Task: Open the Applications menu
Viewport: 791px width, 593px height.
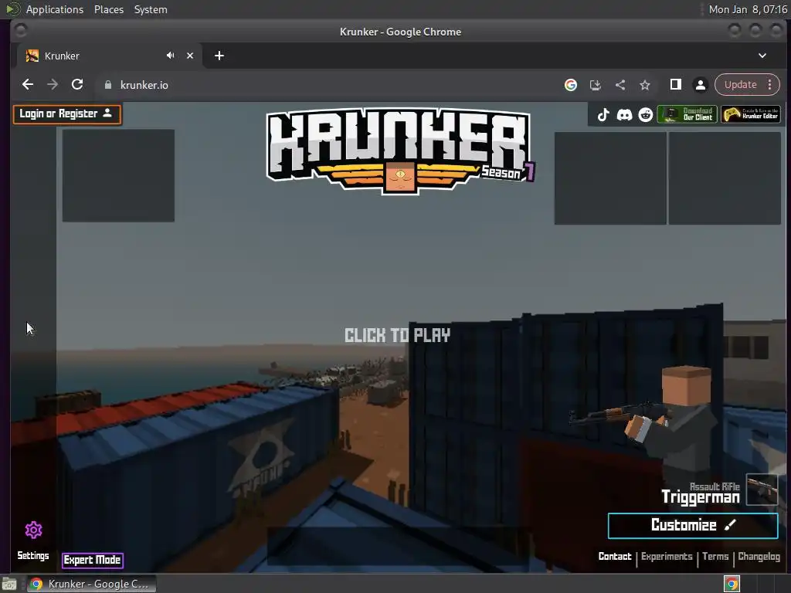Action: (55, 9)
